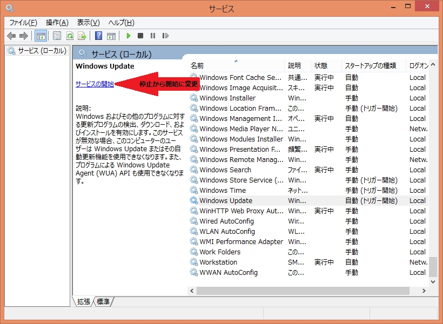
Task: Restart the service with restart icon
Action: coord(165,36)
